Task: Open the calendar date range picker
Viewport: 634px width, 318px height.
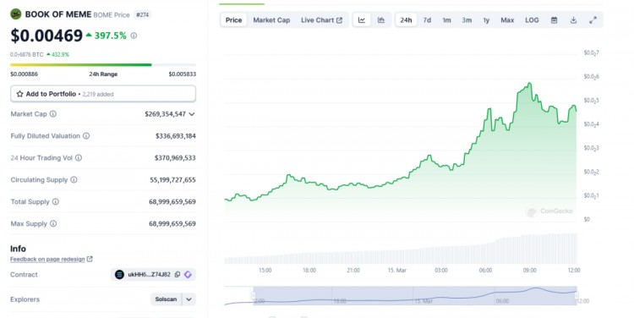Action: (x=554, y=19)
